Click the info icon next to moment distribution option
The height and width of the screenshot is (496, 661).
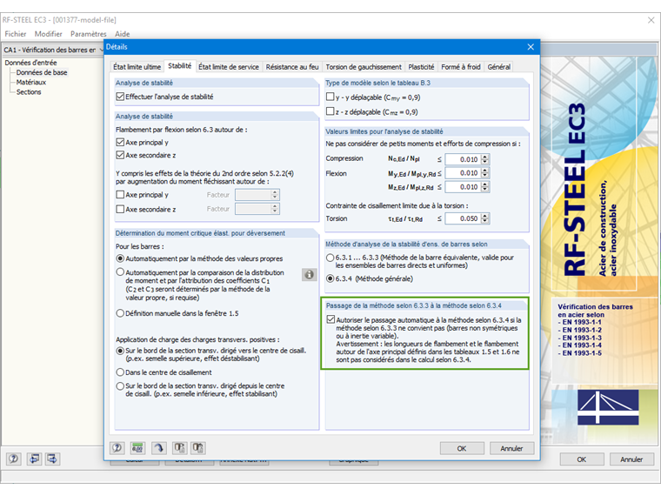pos(310,275)
